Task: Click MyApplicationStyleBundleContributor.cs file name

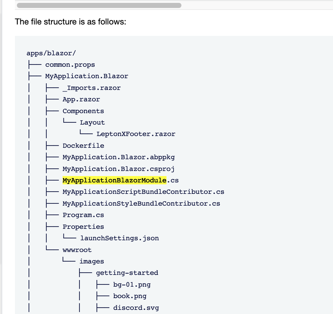Action: [x=141, y=203]
